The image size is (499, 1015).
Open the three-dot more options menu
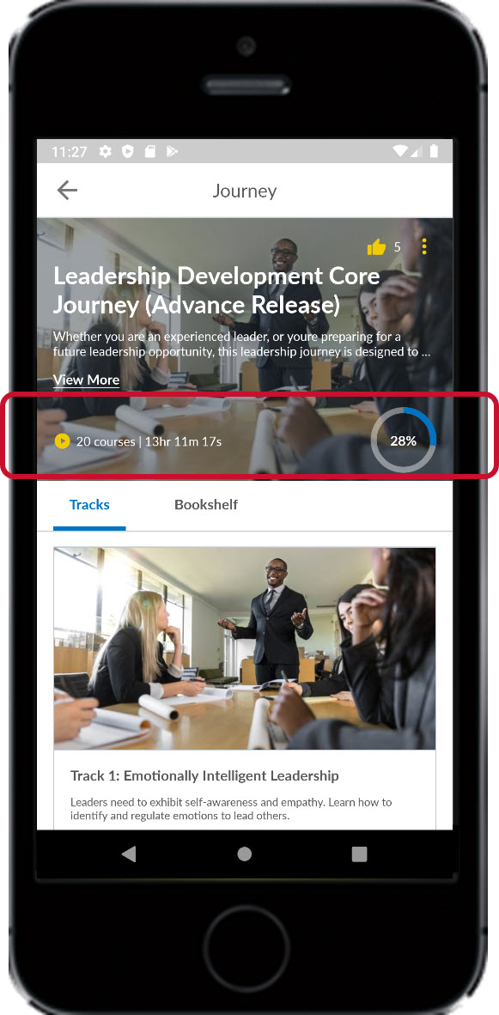(x=424, y=246)
